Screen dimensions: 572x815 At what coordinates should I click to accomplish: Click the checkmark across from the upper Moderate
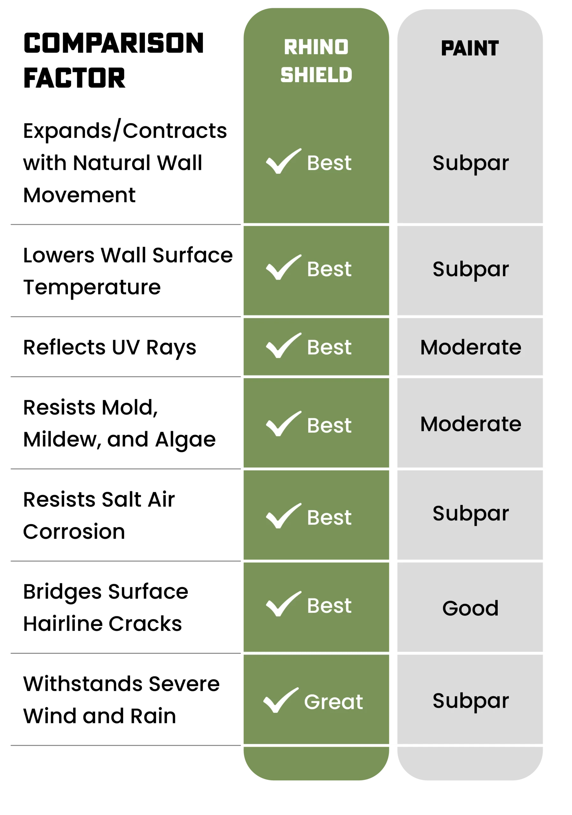283,346
